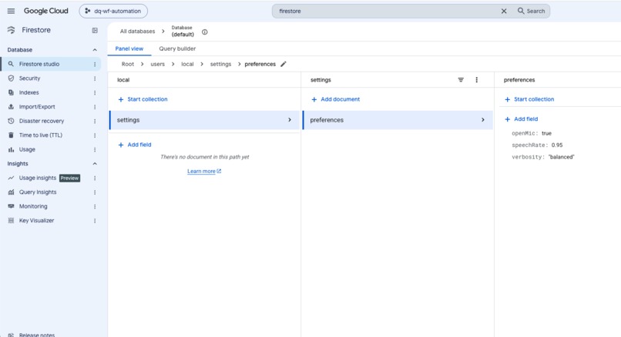
Task: Click the clear X in search bar
Action: coord(504,11)
